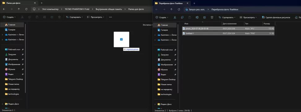Select 'Внутренняя общая память' breadcrumb
The height and width of the screenshot is (112, 301).
click(x=109, y=9)
